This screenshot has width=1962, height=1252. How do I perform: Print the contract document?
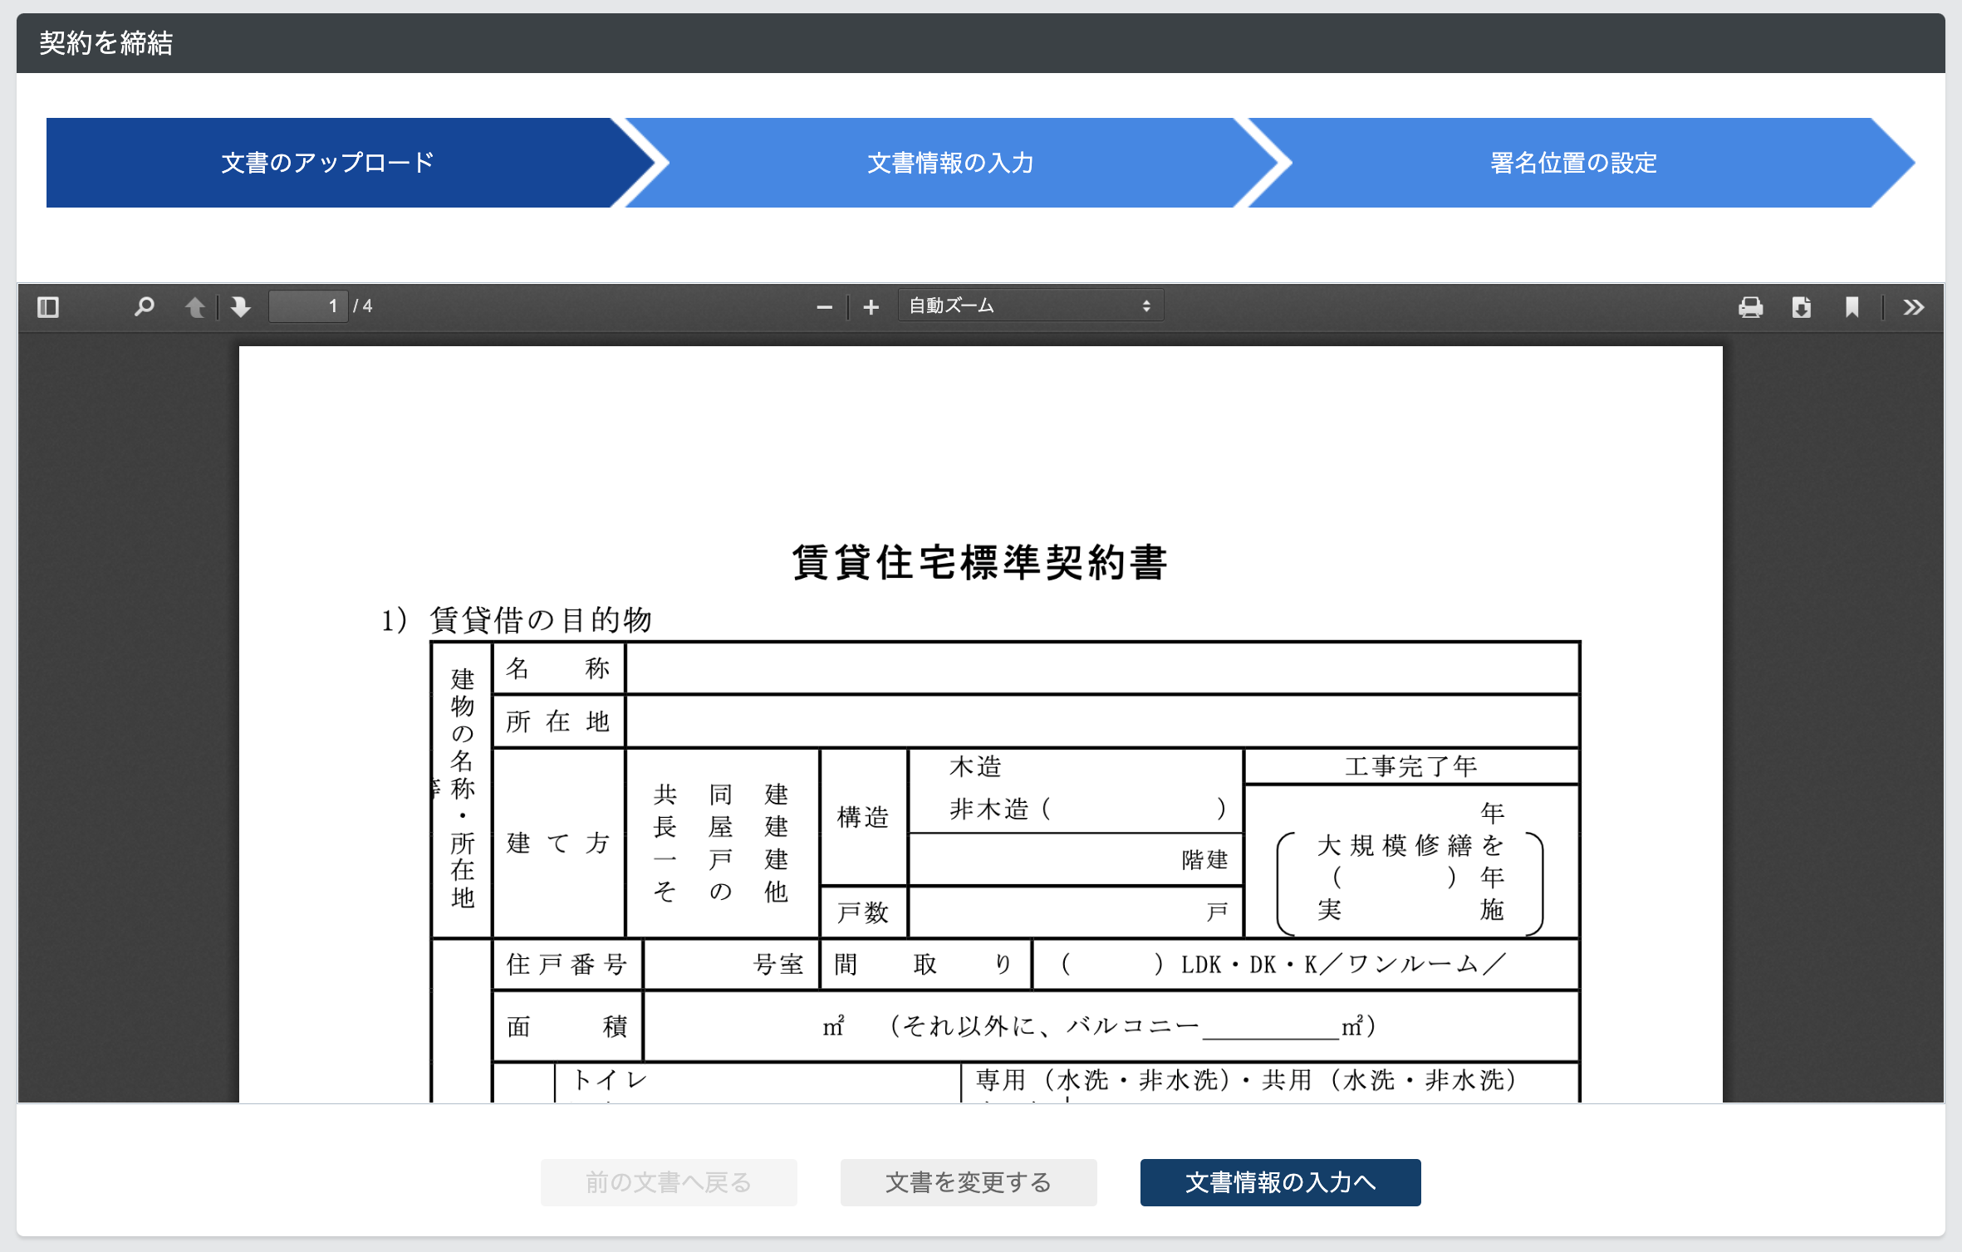tap(1749, 306)
